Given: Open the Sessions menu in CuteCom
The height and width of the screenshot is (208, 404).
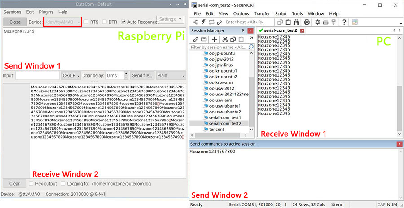Looking at the screenshot, I should click(13, 12).
